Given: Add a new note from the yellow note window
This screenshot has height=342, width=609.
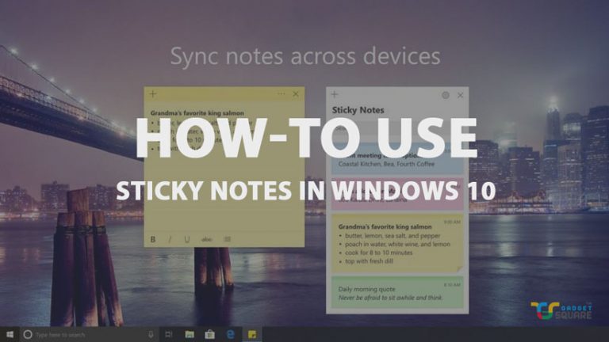Looking at the screenshot, I should pos(153,94).
